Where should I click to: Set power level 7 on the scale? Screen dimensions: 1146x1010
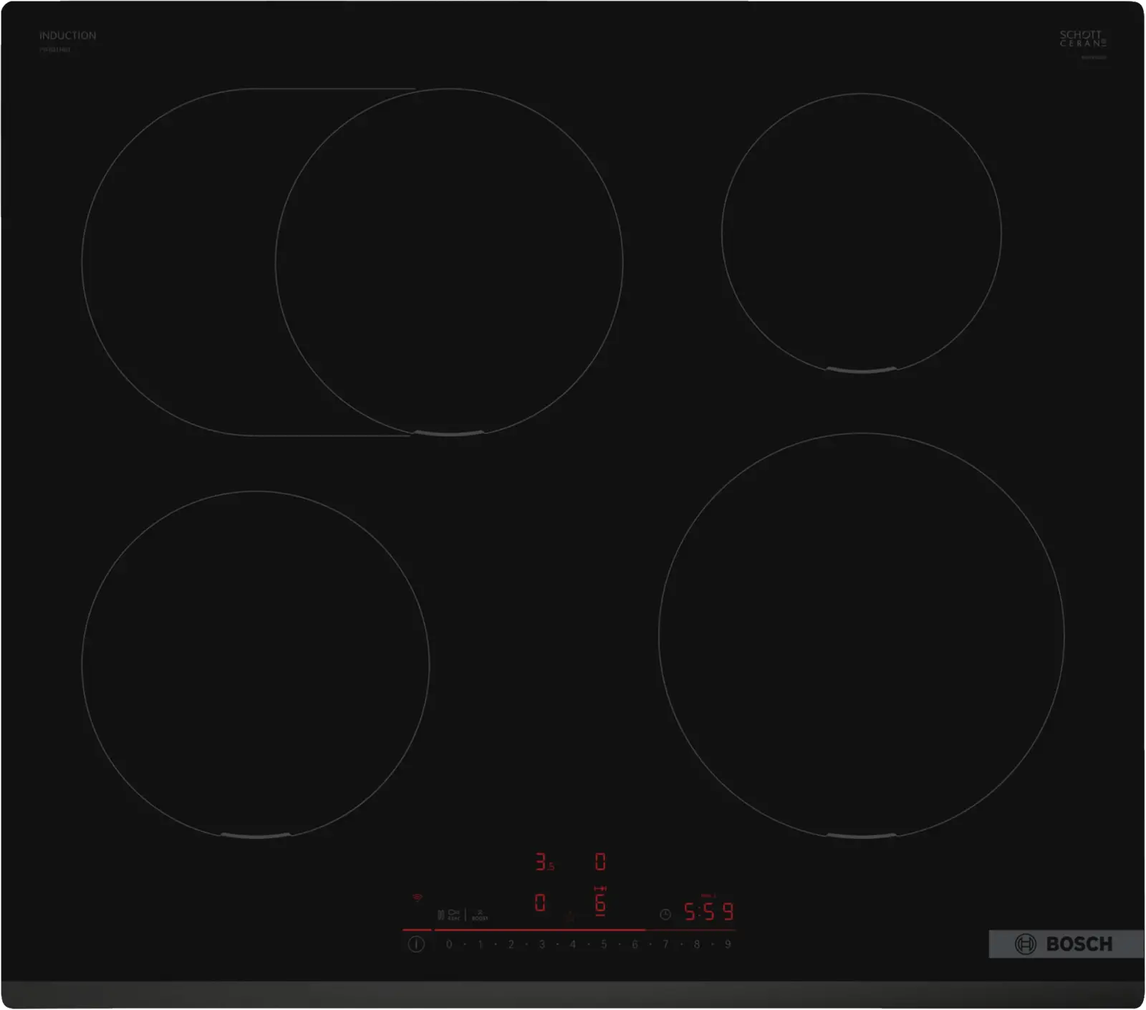coord(665,944)
